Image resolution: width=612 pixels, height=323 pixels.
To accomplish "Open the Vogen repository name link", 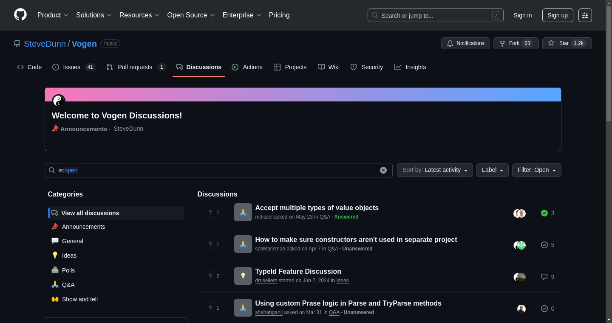I will click(84, 44).
